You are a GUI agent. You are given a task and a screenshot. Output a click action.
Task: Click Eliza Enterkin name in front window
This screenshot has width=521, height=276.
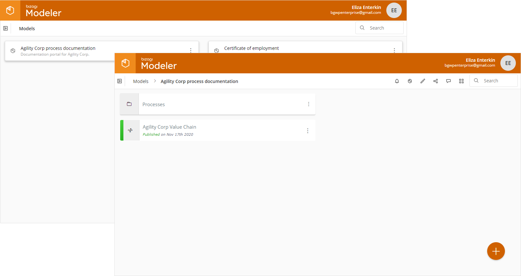(x=480, y=60)
